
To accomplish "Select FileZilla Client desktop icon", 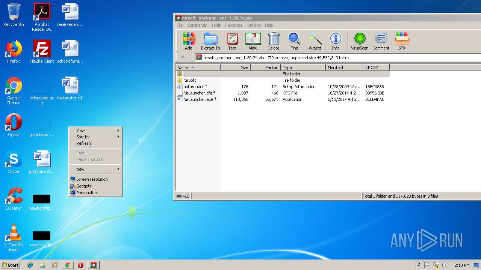I will 42,52.
